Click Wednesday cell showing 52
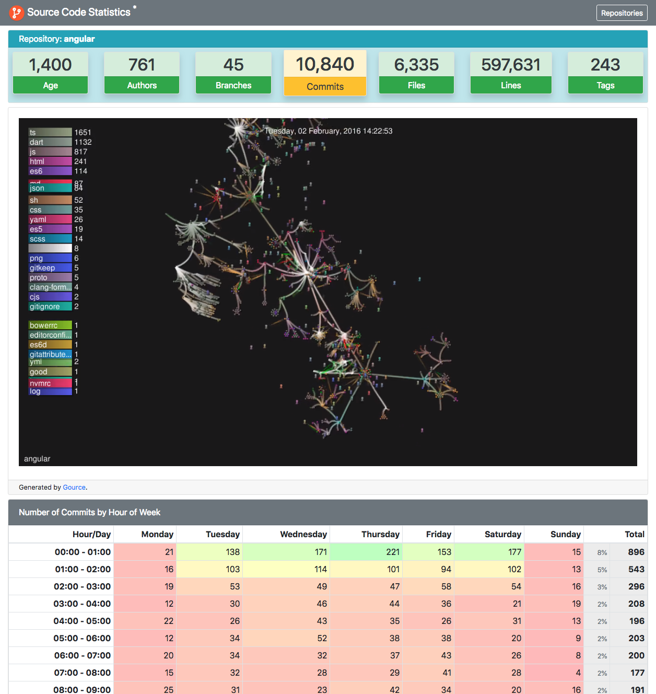 click(286, 638)
